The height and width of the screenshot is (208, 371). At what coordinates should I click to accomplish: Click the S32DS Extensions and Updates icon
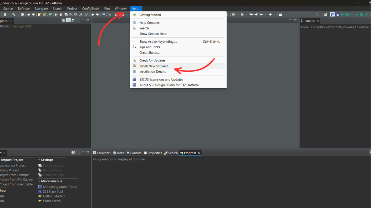pyautogui.click(x=135, y=79)
